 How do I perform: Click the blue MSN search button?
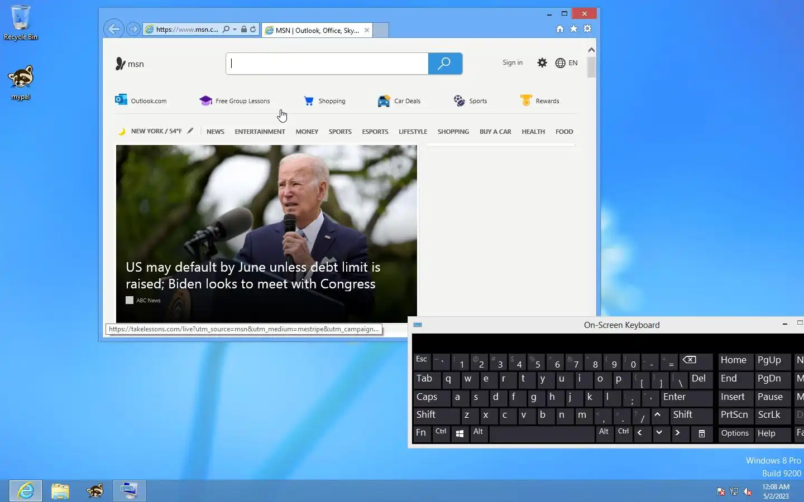click(445, 64)
